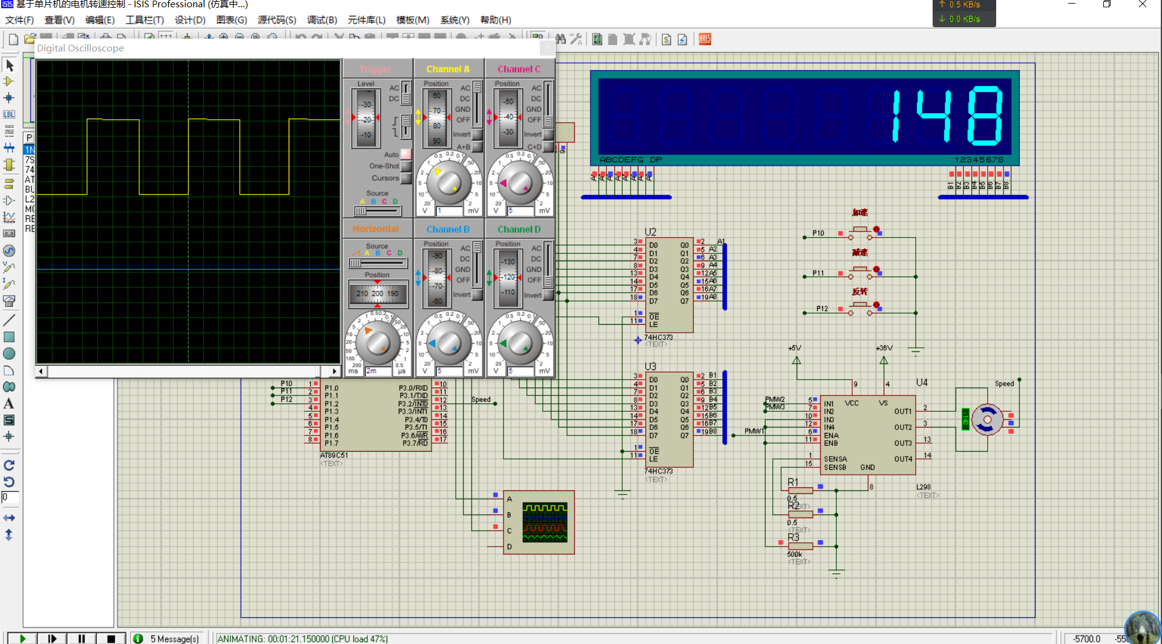The width and height of the screenshot is (1162, 644).
Task: Click the Horizontal timebase 2m field
Action: point(378,371)
